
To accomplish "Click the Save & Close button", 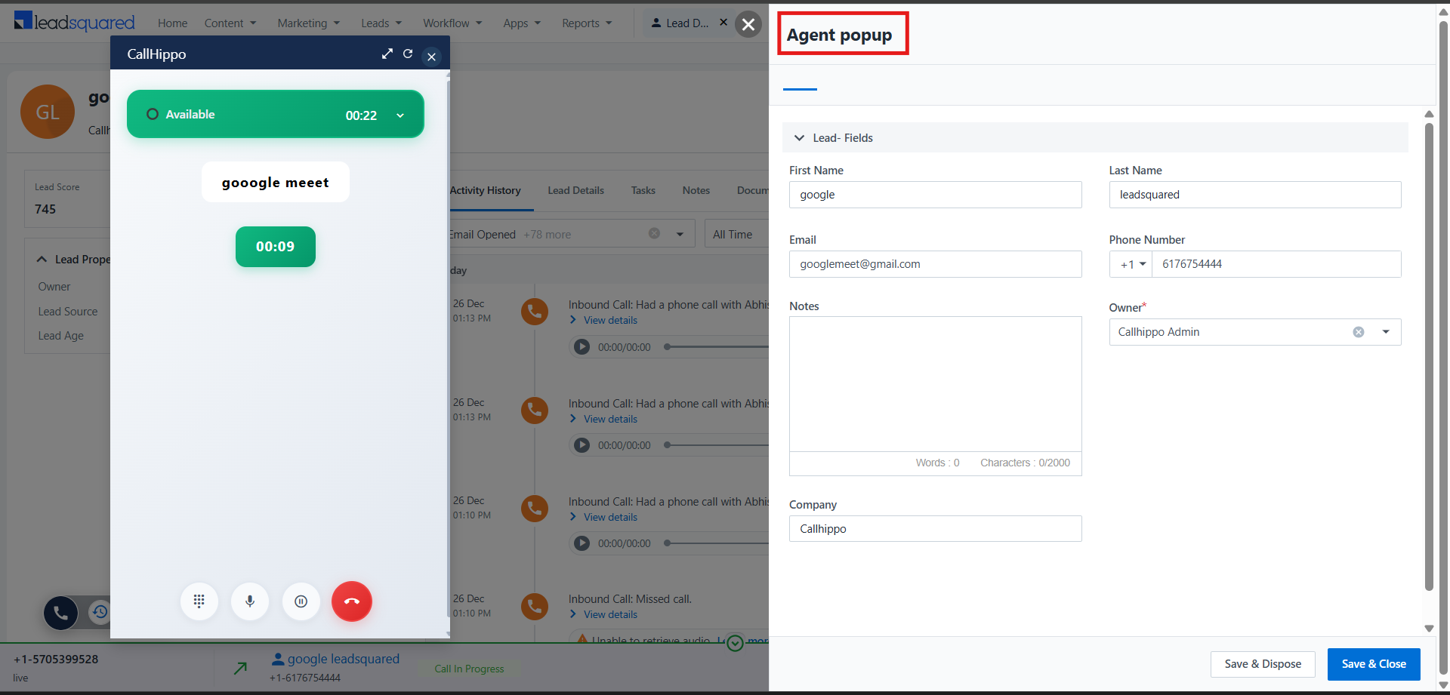I will tap(1374, 664).
